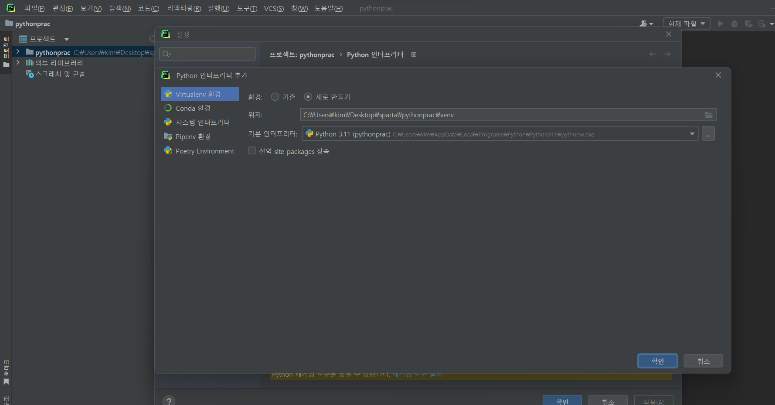
Task: Open the 파일(F) menu
Action: [x=34, y=8]
